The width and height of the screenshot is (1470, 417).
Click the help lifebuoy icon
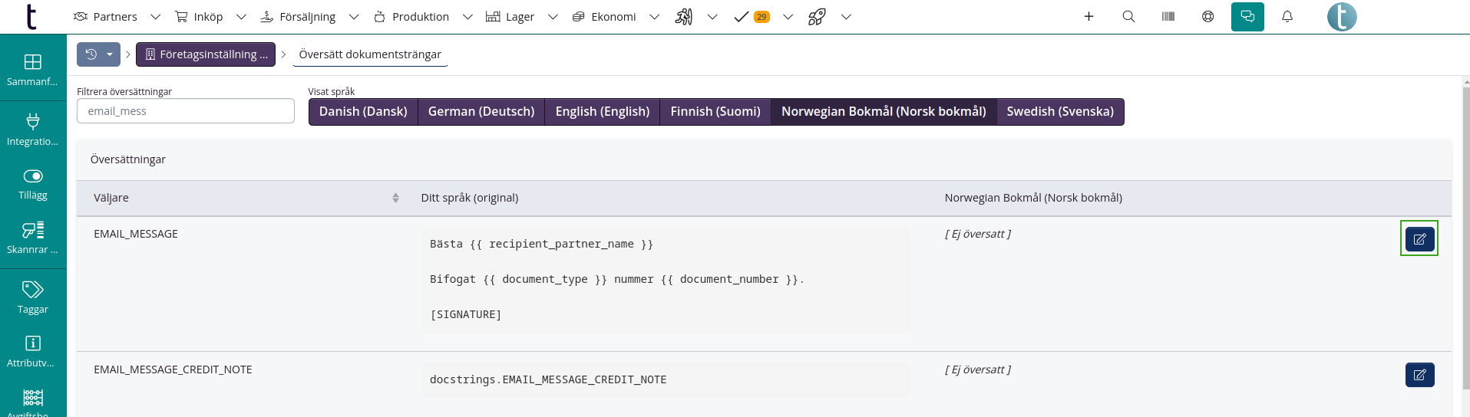coord(1207,16)
